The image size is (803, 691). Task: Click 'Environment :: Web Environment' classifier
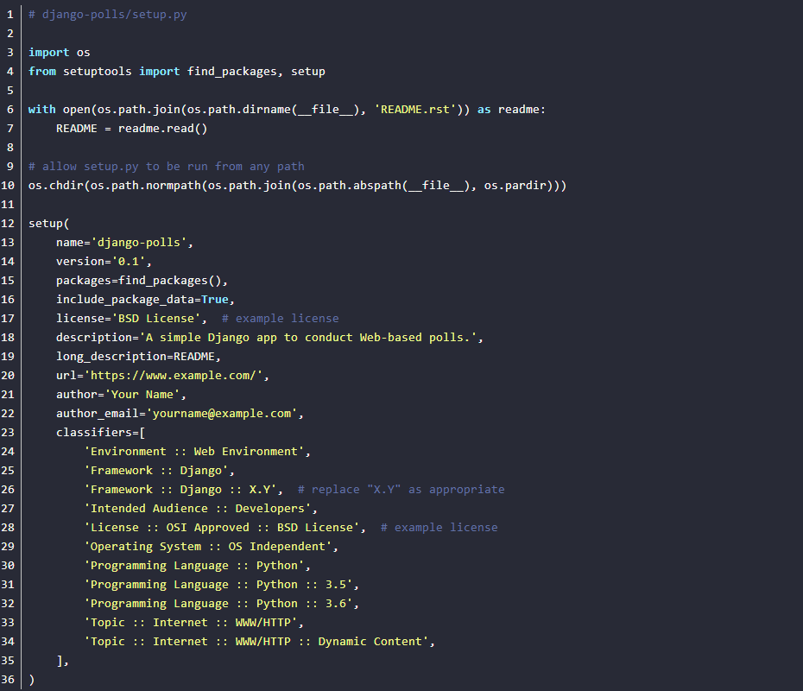coord(194,451)
